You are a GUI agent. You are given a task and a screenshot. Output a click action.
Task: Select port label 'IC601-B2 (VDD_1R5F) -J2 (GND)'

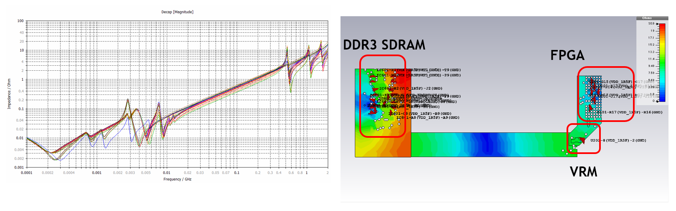[x=411, y=89]
